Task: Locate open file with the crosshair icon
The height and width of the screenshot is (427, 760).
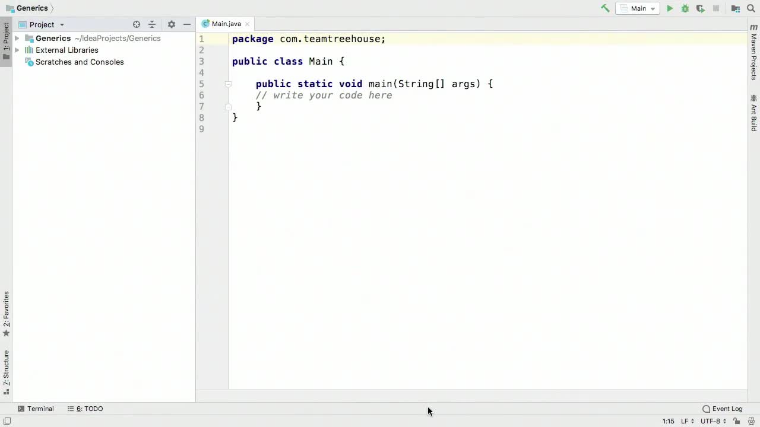Action: click(x=137, y=24)
